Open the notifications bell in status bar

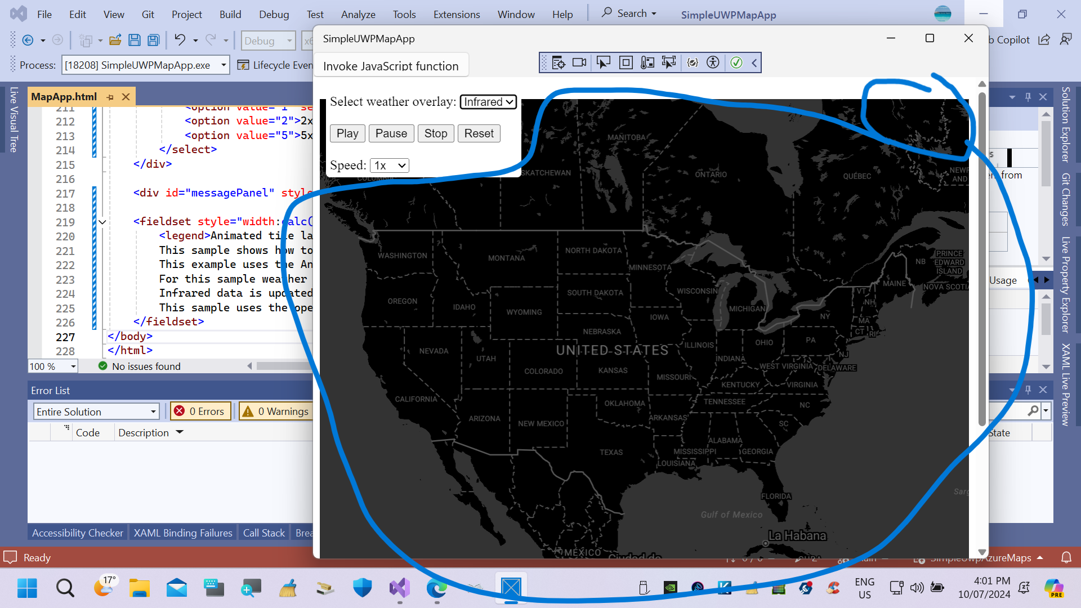click(x=1066, y=558)
